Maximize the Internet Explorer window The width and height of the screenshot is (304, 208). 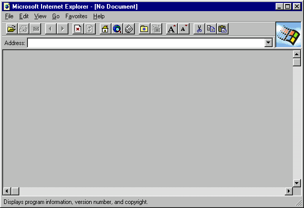[x=287, y=7]
